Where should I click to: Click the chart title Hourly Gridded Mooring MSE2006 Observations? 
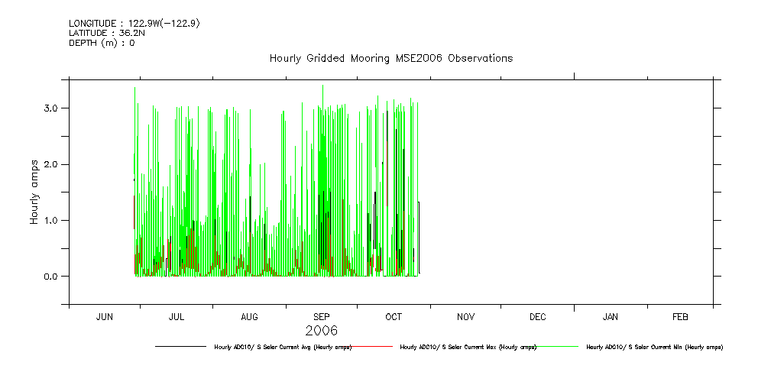pyautogui.click(x=390, y=58)
